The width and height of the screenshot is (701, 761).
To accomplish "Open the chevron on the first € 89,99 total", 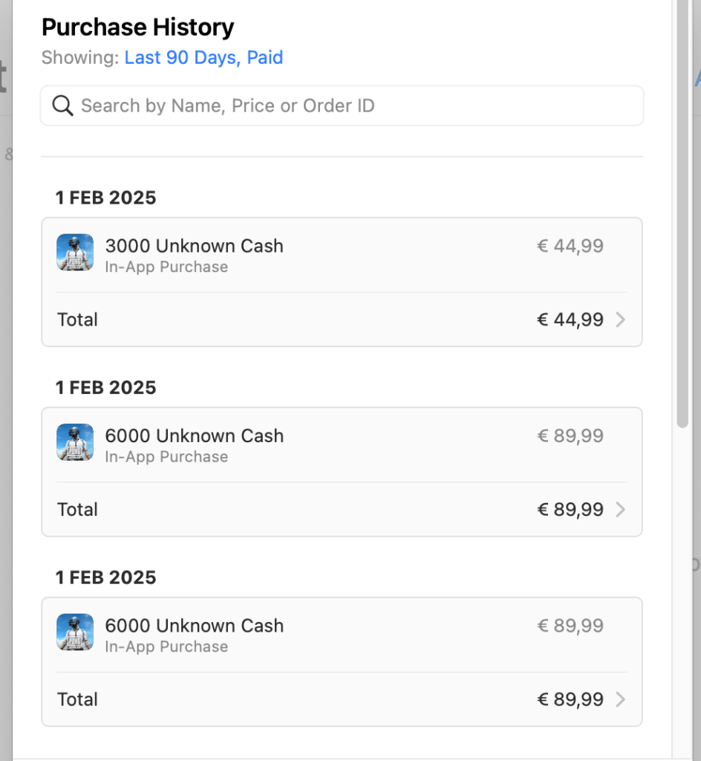I will 621,510.
